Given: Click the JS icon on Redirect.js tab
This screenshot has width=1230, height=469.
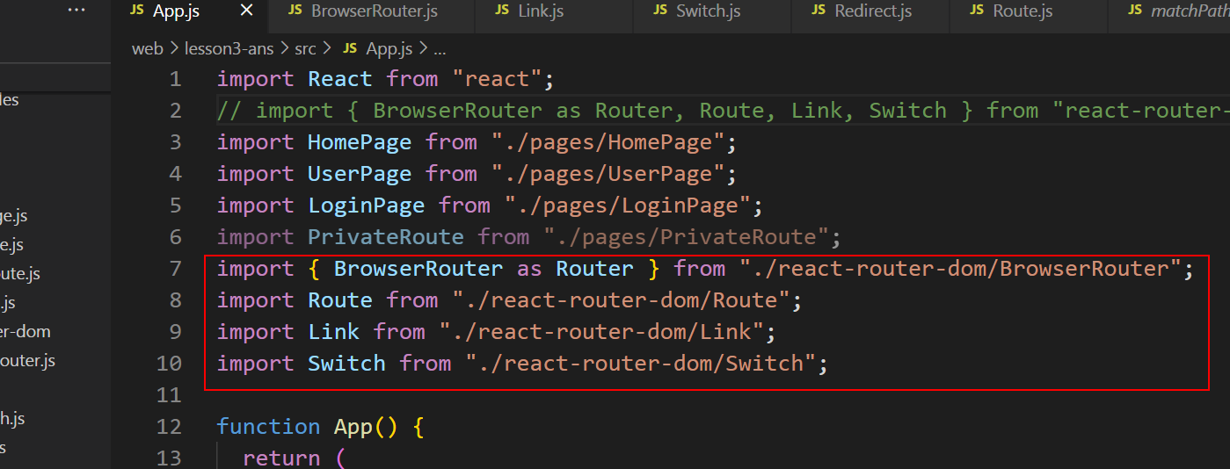Looking at the screenshot, I should click(x=819, y=11).
